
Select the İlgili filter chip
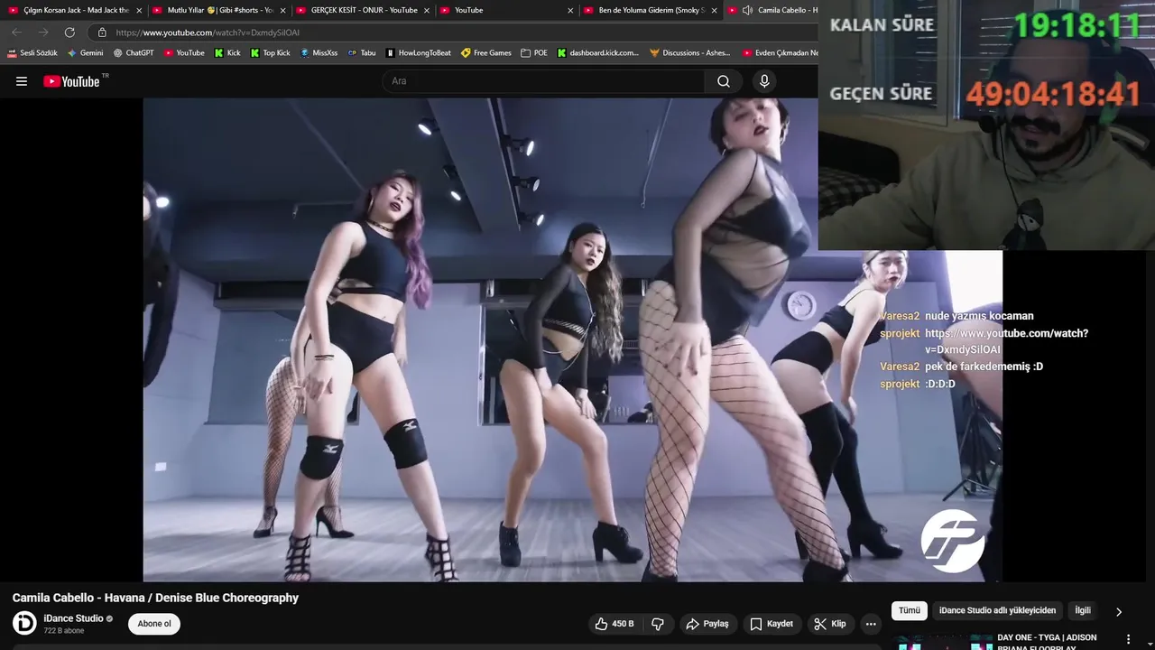coord(1083,611)
